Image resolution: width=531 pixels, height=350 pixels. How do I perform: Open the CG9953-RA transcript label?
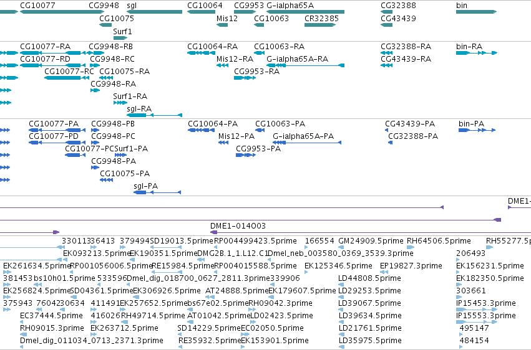pos(257,71)
